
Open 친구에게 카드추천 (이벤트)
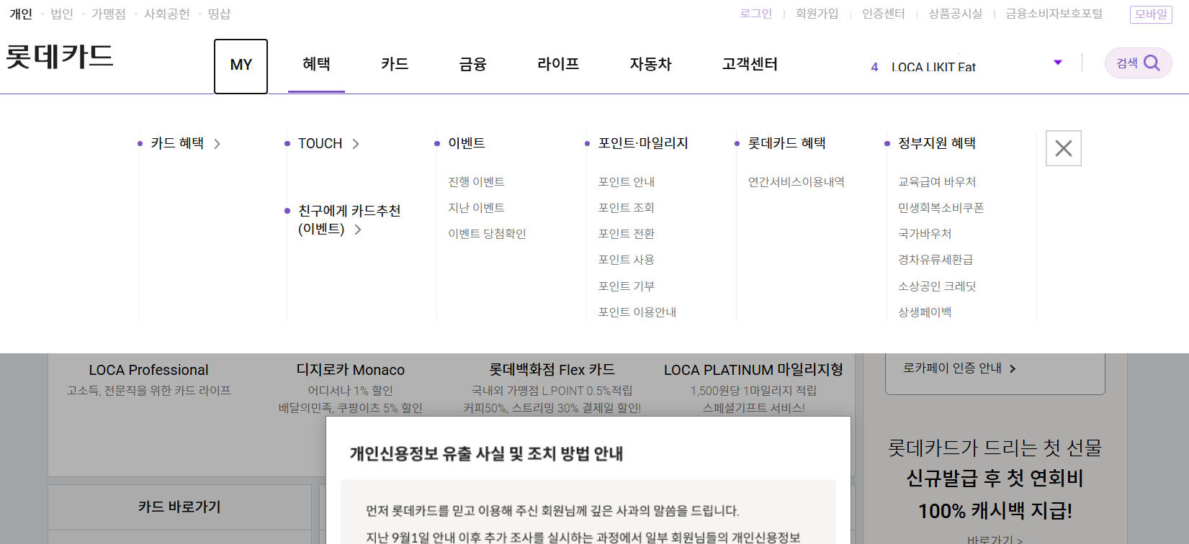tap(349, 220)
